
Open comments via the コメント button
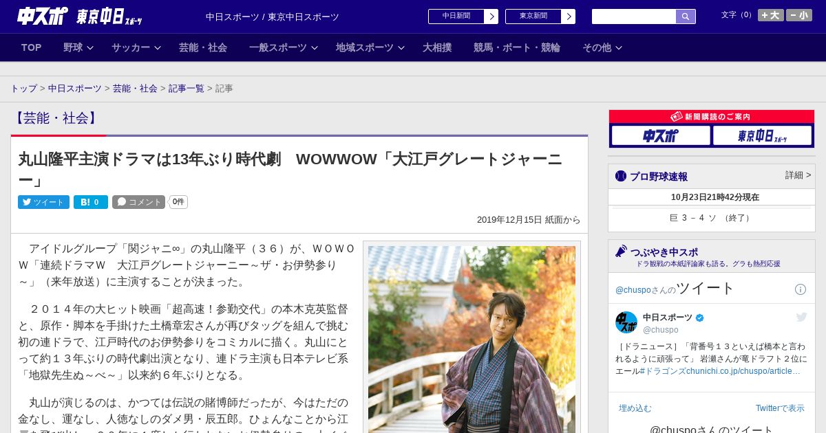tap(139, 202)
